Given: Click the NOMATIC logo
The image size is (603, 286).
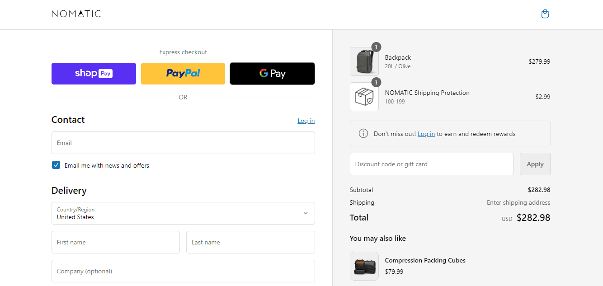Looking at the screenshot, I should point(76,14).
